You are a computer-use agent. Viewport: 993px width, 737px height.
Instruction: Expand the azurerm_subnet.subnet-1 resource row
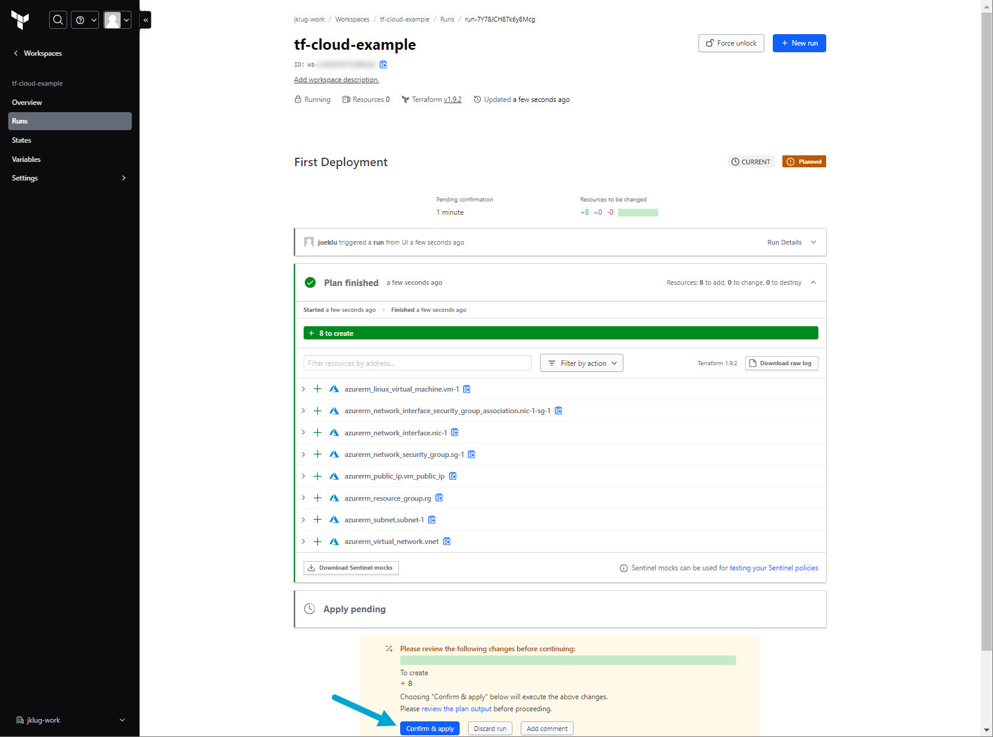tap(304, 520)
